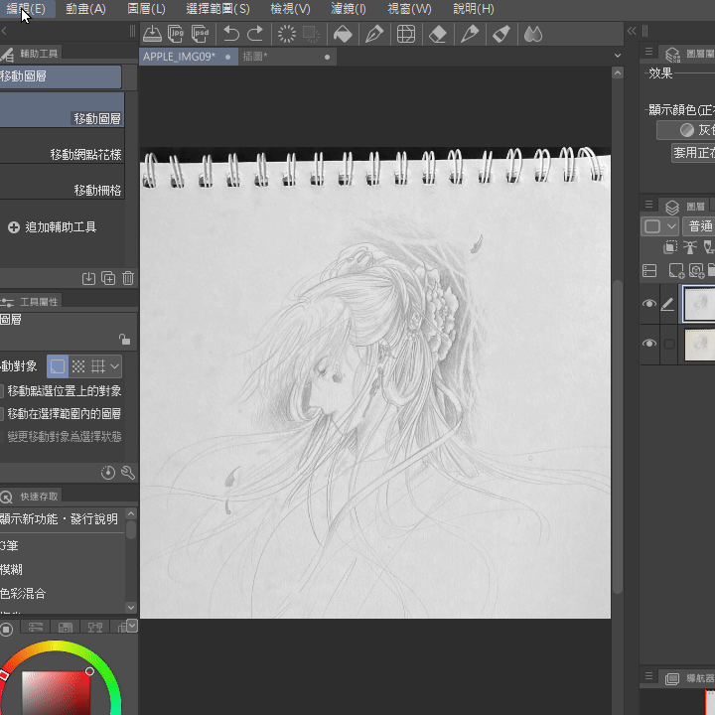Viewport: 715px width, 715px height.
Task: Open the 動畫(A) menu
Action: coord(85,9)
